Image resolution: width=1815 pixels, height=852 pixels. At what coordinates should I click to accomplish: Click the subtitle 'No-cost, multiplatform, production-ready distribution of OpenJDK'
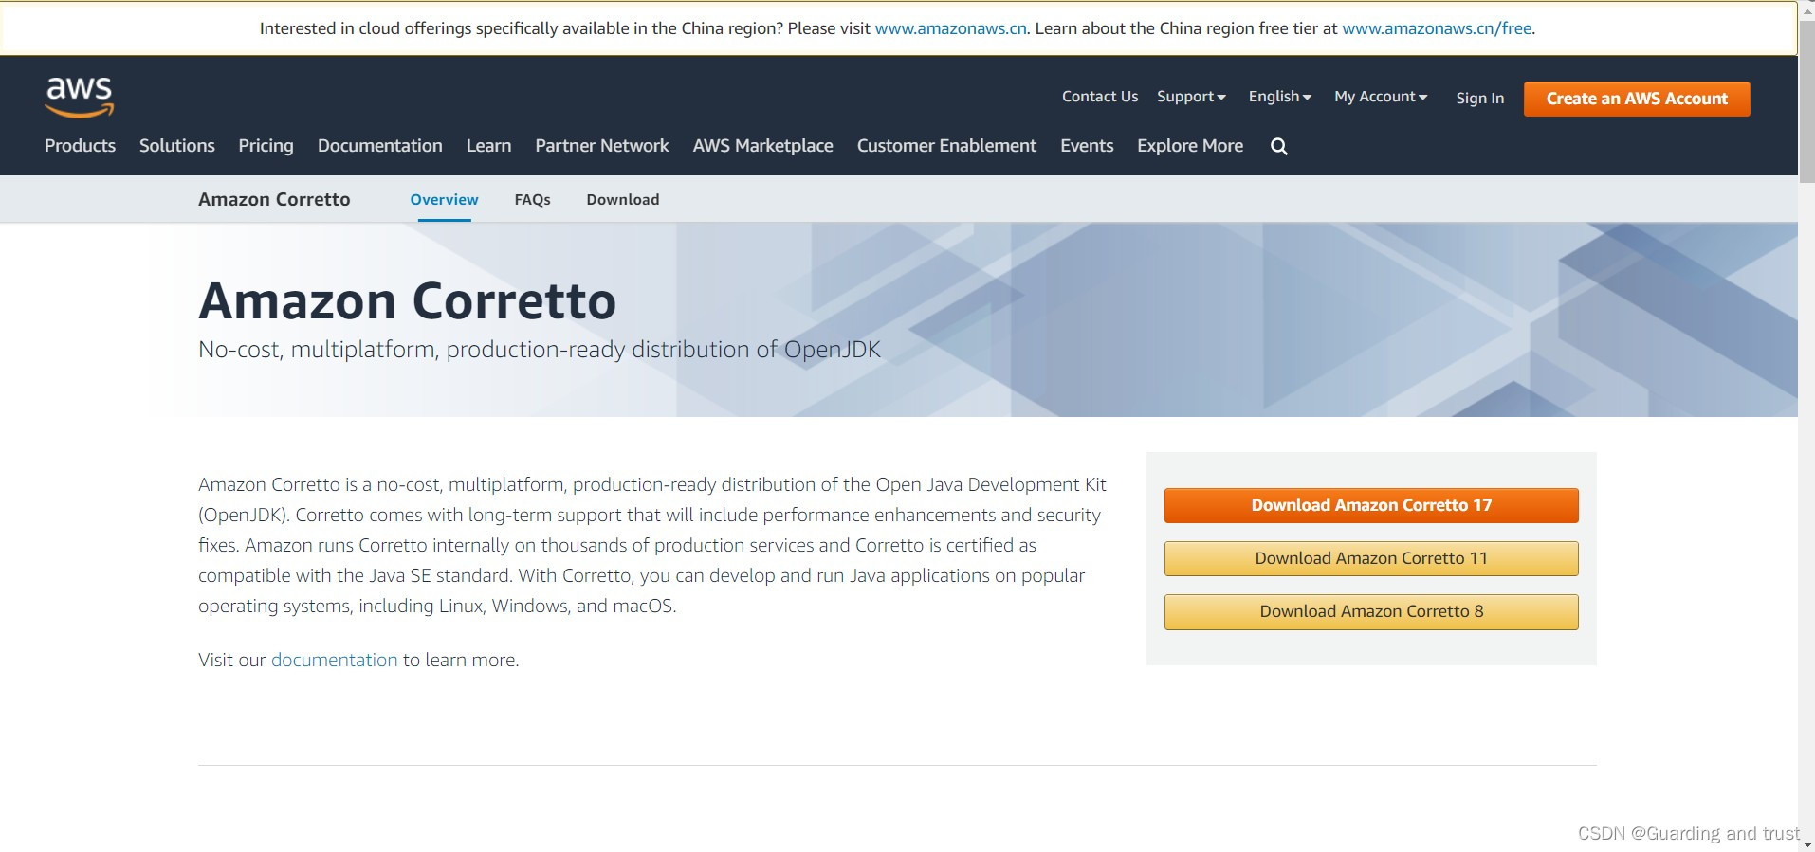pyautogui.click(x=540, y=350)
